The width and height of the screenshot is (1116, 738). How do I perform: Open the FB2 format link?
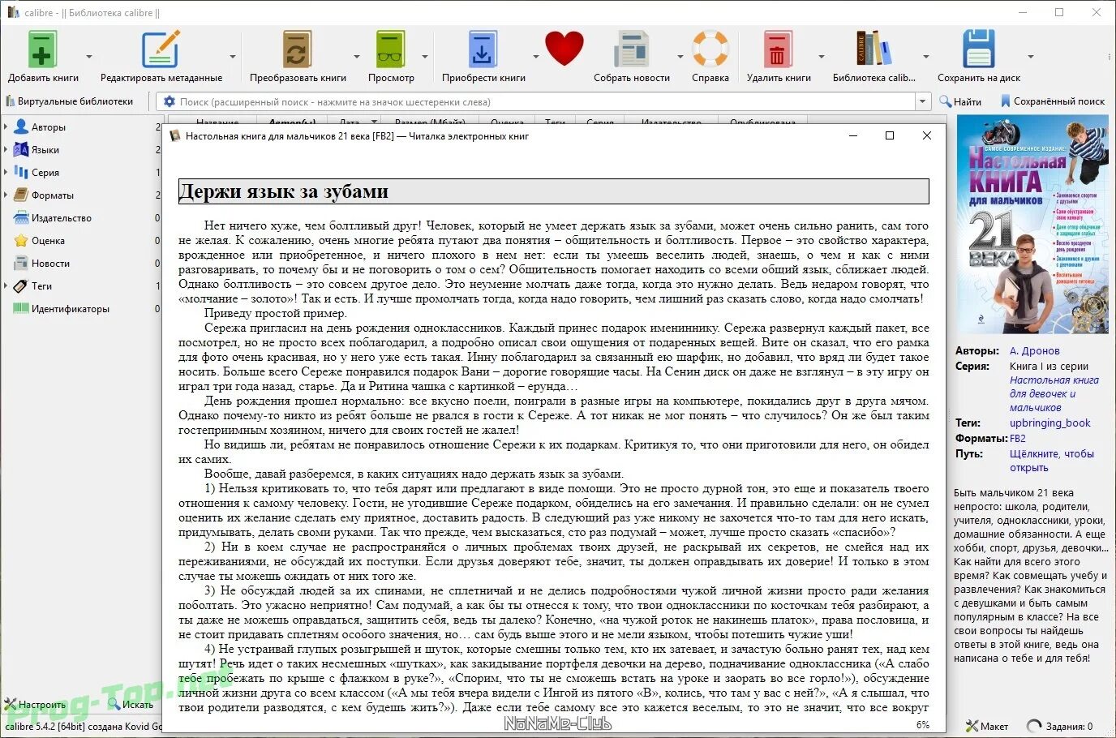1017,438
